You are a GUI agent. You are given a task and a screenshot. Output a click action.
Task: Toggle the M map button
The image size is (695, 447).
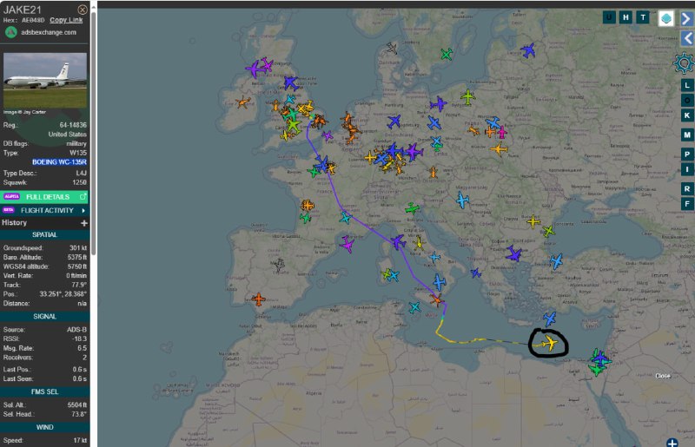click(x=687, y=135)
